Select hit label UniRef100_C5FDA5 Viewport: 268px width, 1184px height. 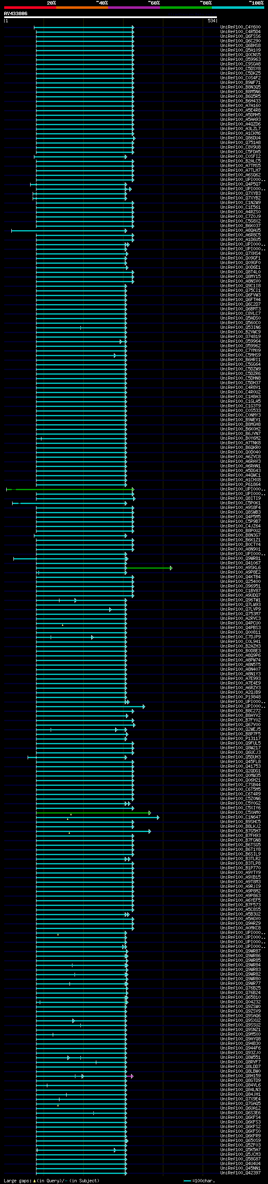[x=240, y=152]
